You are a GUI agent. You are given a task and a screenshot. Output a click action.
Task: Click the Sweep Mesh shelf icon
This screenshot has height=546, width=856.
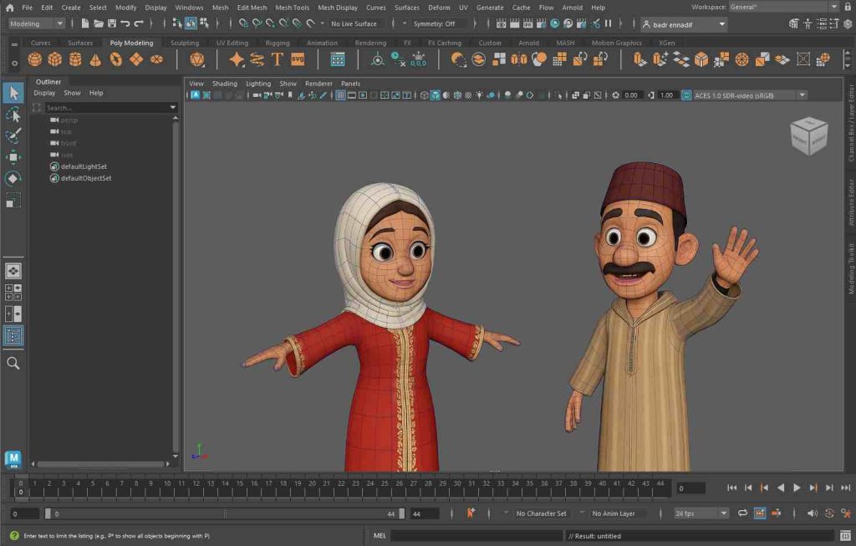tap(257, 59)
